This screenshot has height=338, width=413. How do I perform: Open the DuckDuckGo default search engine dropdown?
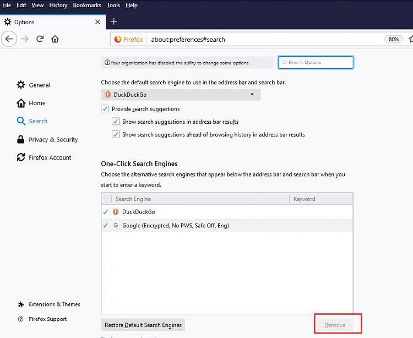tap(181, 95)
